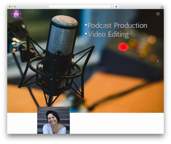Screen dimensions: 171x144
Task: Advance to the next slide arrow
Action: point(158,61)
